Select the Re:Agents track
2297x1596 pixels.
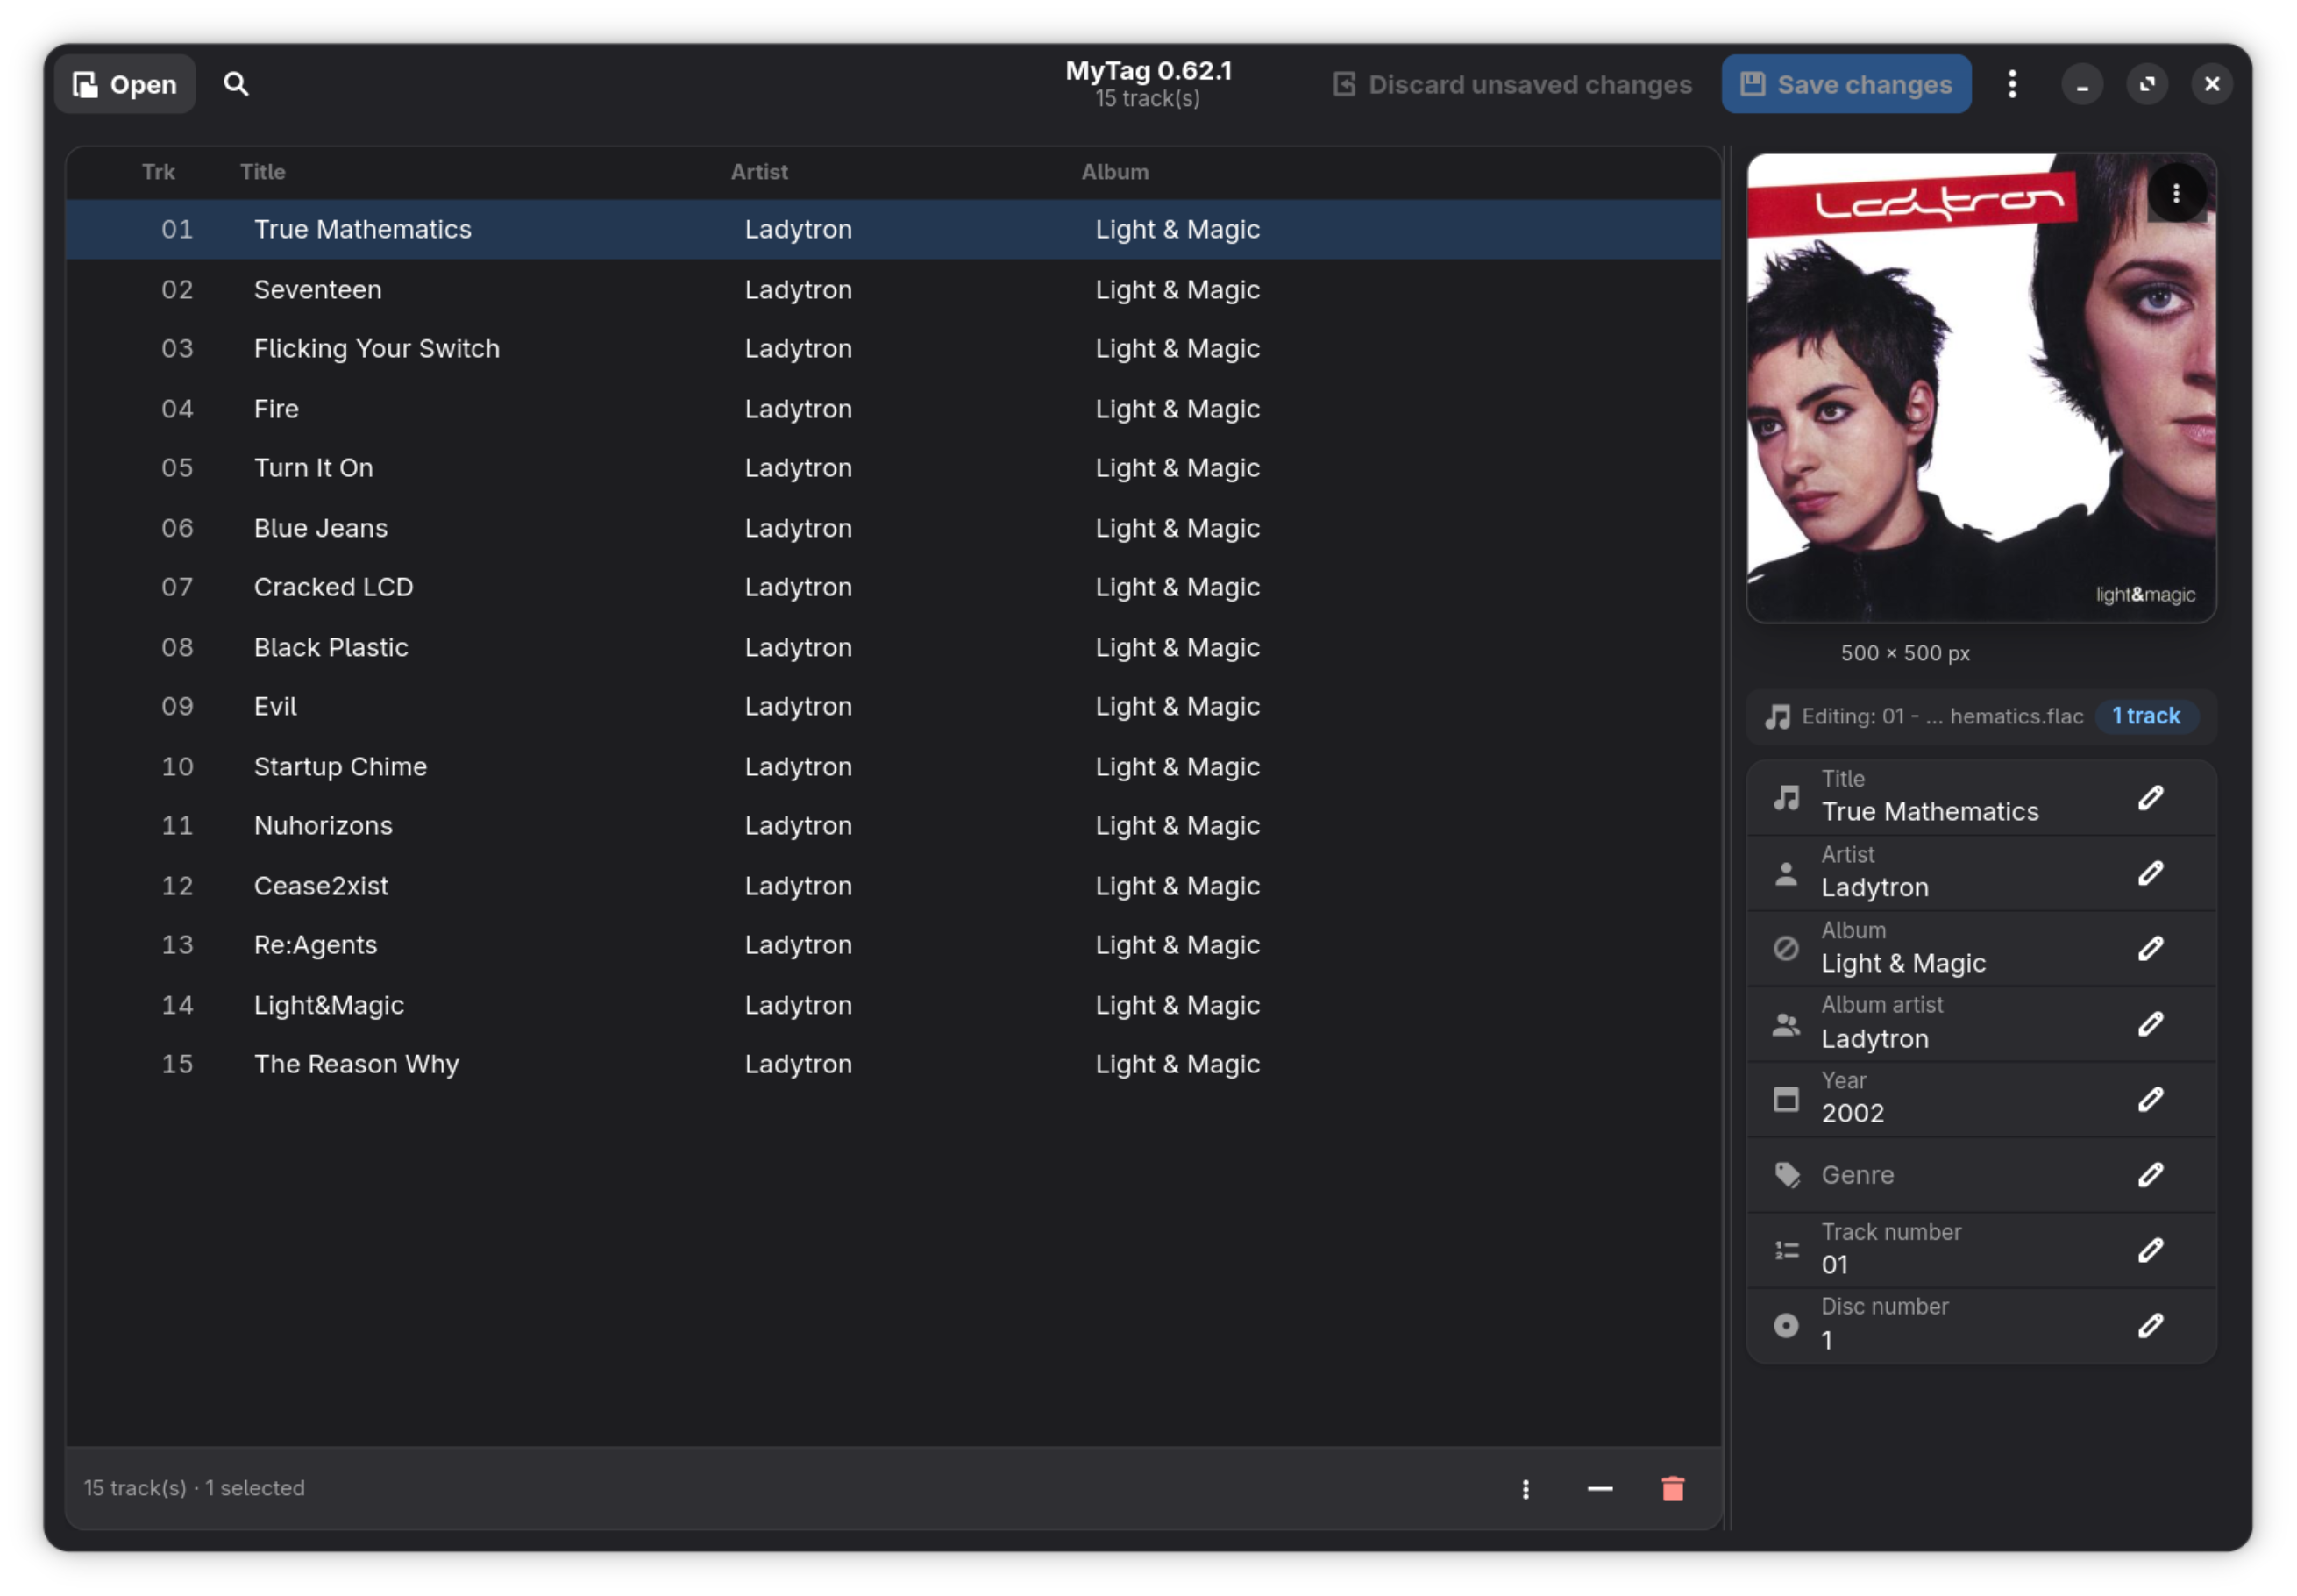tap(893, 945)
